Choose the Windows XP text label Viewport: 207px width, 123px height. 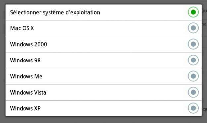[25, 108]
